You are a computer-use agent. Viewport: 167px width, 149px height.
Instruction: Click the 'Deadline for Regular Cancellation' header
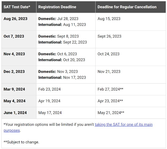pyautogui.click(x=127, y=7)
